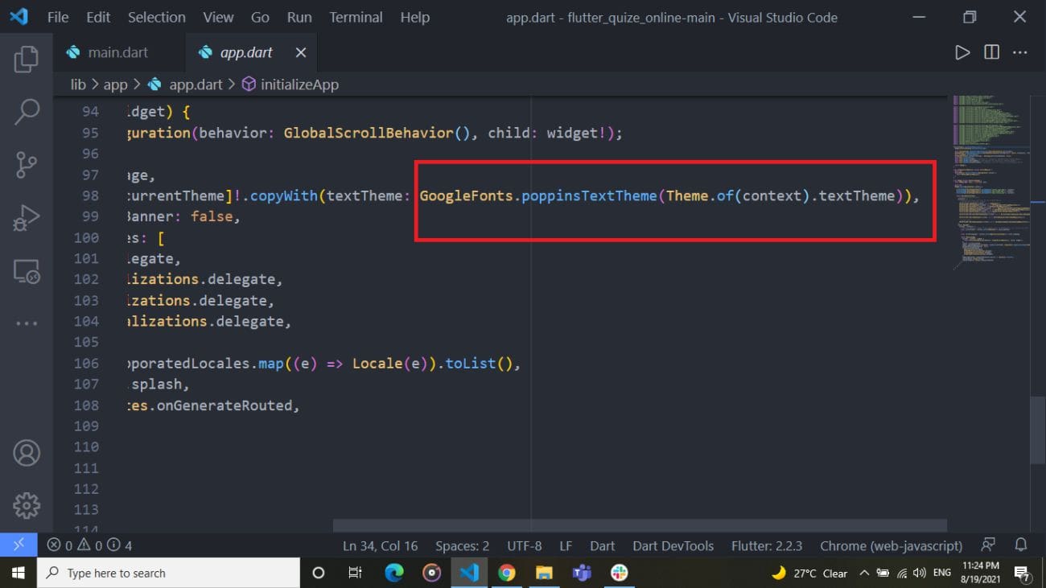This screenshot has height=588, width=1046.
Task: Open the Remote Explorer view
Action: point(27,272)
